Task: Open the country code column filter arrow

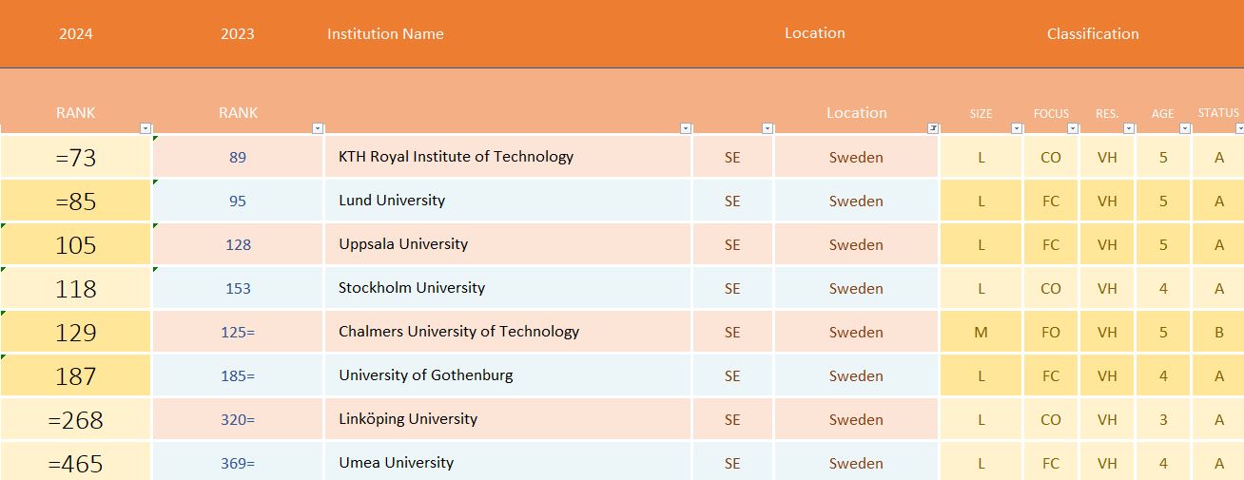Action: click(768, 128)
